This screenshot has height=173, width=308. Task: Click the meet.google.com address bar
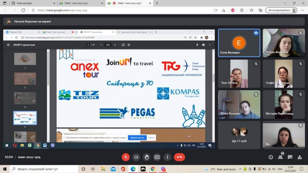tap(120, 10)
